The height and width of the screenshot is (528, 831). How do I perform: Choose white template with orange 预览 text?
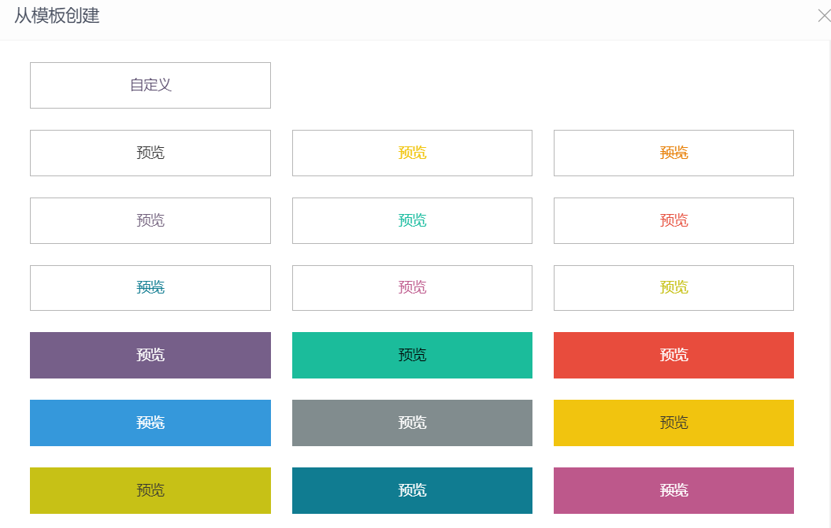pyautogui.click(x=673, y=153)
